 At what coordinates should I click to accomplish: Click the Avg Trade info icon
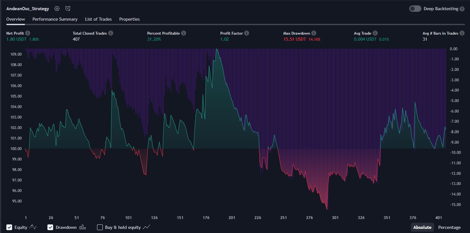click(375, 33)
